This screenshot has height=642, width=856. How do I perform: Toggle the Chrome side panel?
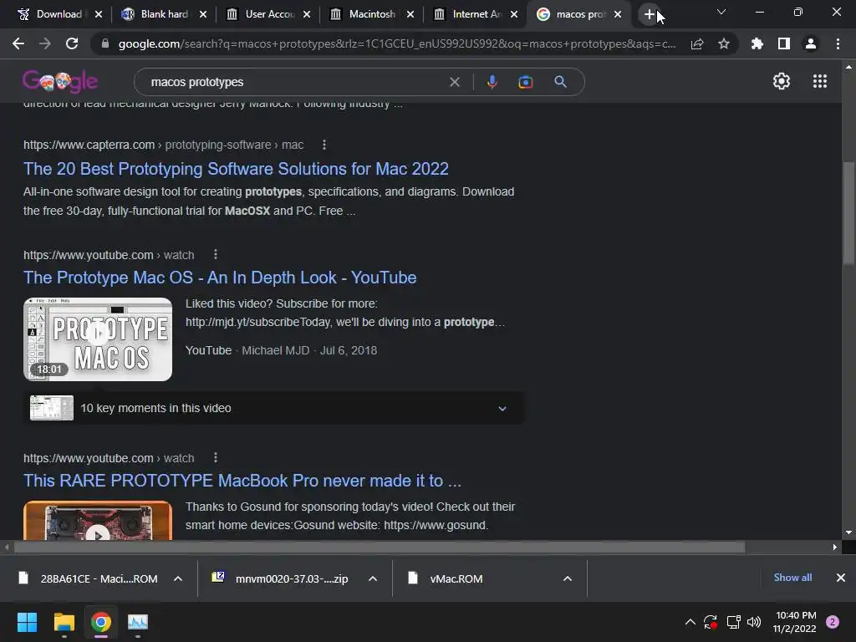point(784,43)
